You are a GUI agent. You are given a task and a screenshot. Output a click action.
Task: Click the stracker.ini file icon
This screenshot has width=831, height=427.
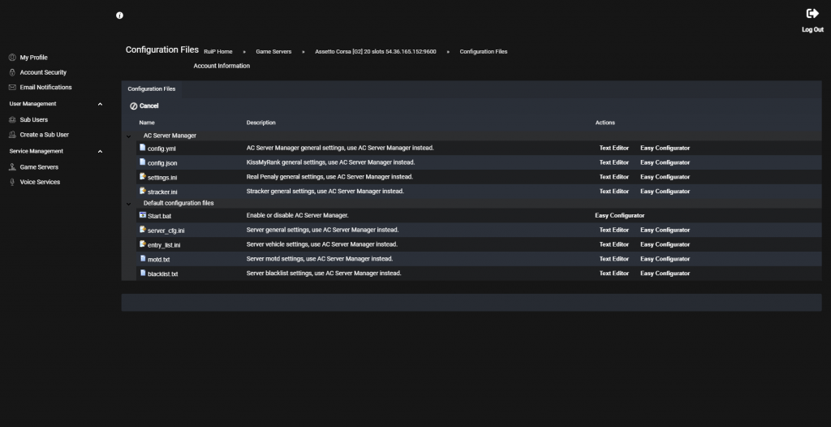point(143,191)
